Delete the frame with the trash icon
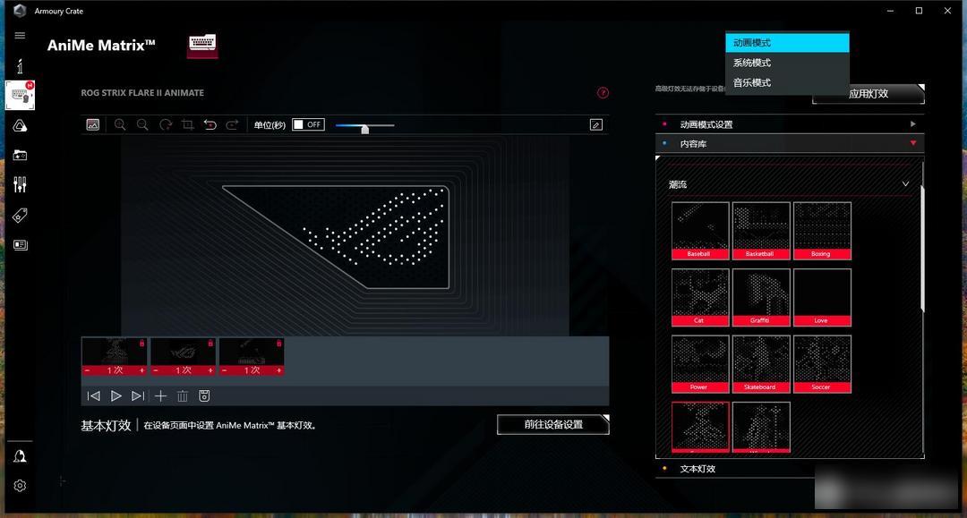967x518 pixels. click(x=183, y=396)
